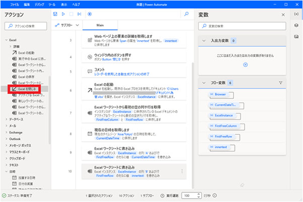Increase 実行遅延 with the up stepper arrow
303x202 pixels.
click(199, 194)
